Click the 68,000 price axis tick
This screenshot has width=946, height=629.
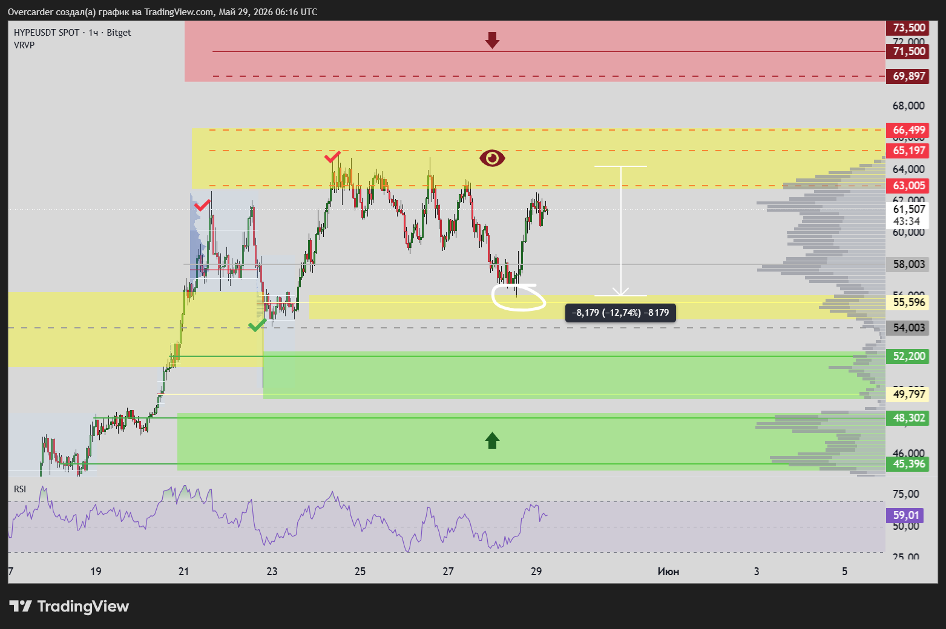click(908, 106)
